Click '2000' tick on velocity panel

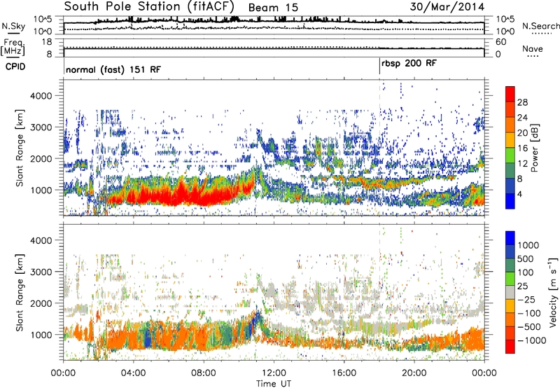pyautogui.click(x=41, y=303)
